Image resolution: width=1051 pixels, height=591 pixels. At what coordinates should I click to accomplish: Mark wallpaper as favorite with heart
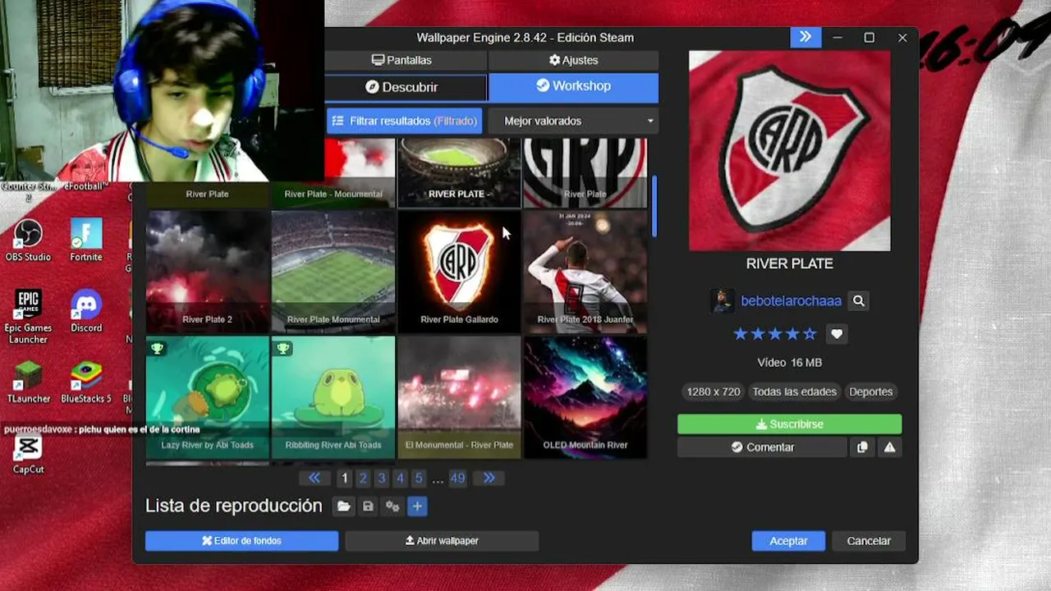pyautogui.click(x=837, y=334)
